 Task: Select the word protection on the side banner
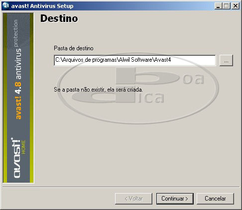coord(16,33)
